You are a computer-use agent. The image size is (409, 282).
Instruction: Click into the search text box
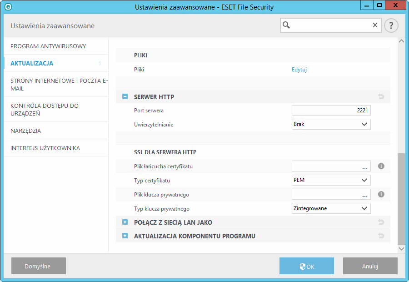331,25
